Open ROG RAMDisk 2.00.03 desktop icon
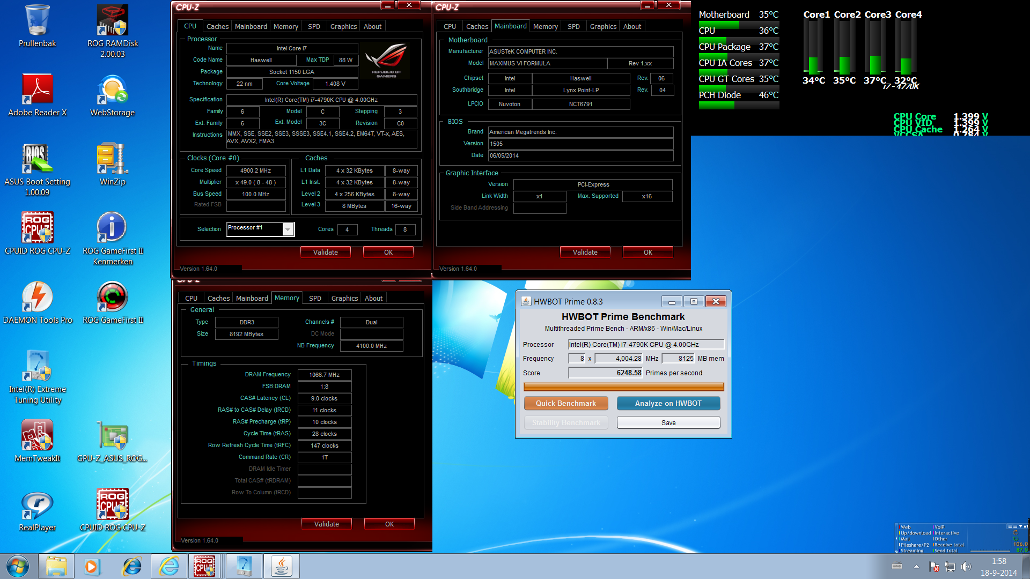The image size is (1030, 579). pyautogui.click(x=113, y=31)
